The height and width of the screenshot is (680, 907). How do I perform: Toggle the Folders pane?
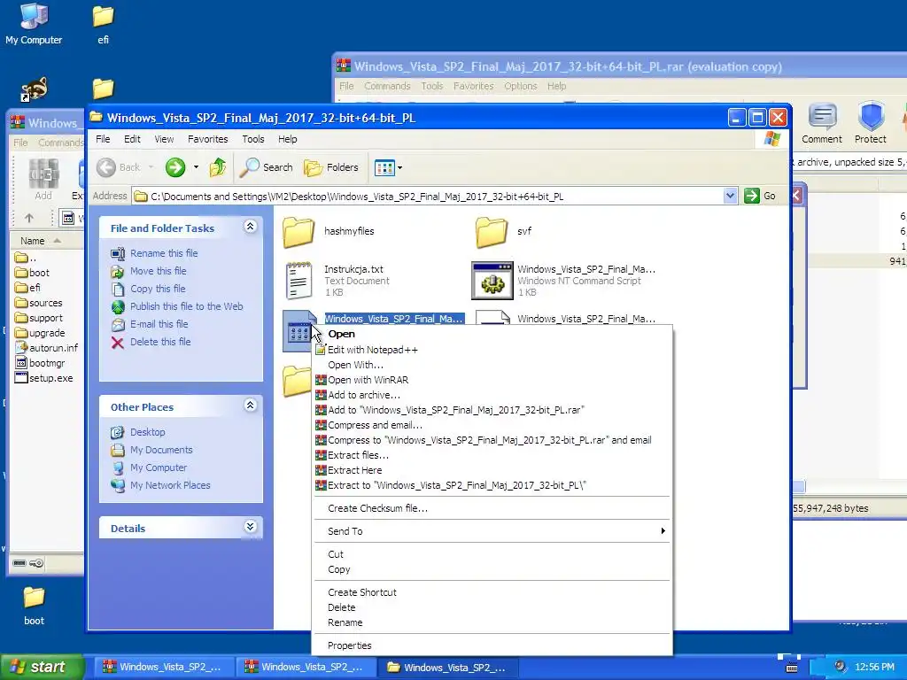(331, 167)
